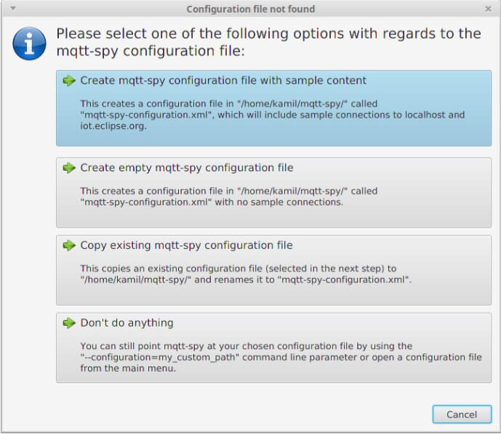Choose Create mqtt-spy configuration file with sample content
The width and height of the screenshot is (501, 434).
coord(274,108)
